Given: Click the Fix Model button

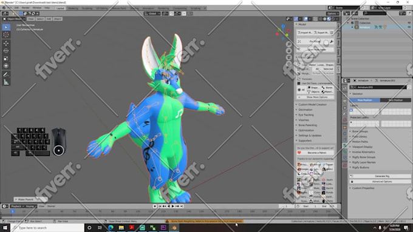Looking at the screenshot, I should coord(315,42).
